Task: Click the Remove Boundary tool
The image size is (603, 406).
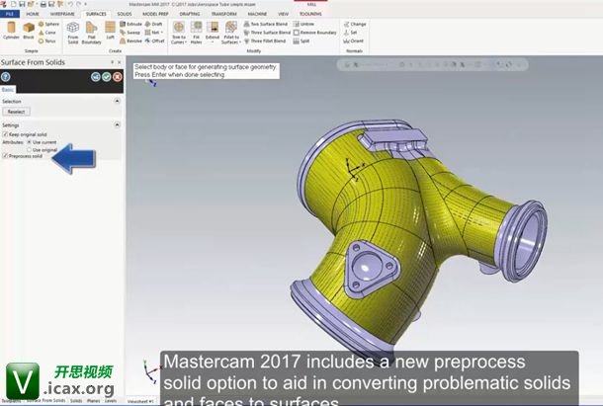Action: (x=314, y=33)
